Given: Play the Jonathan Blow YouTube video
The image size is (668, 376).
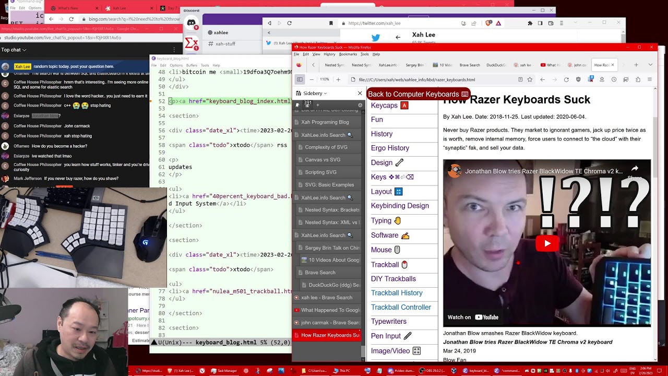Looking at the screenshot, I should [x=547, y=243].
